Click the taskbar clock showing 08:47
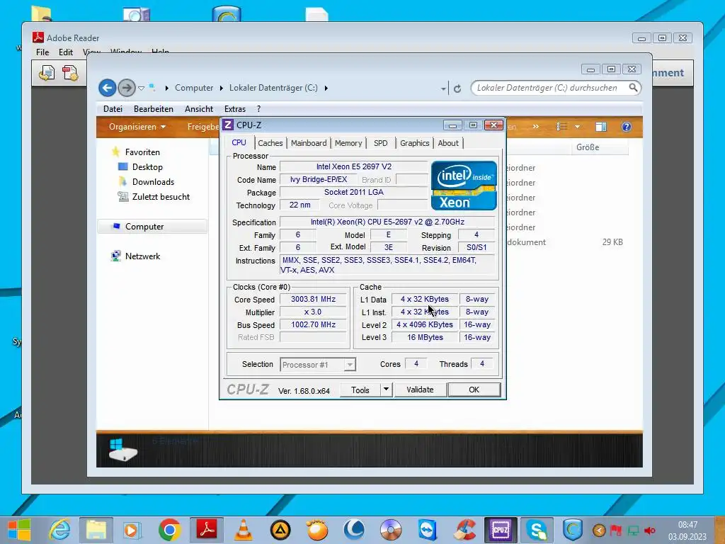Image resolution: width=725 pixels, height=544 pixels. [x=687, y=525]
